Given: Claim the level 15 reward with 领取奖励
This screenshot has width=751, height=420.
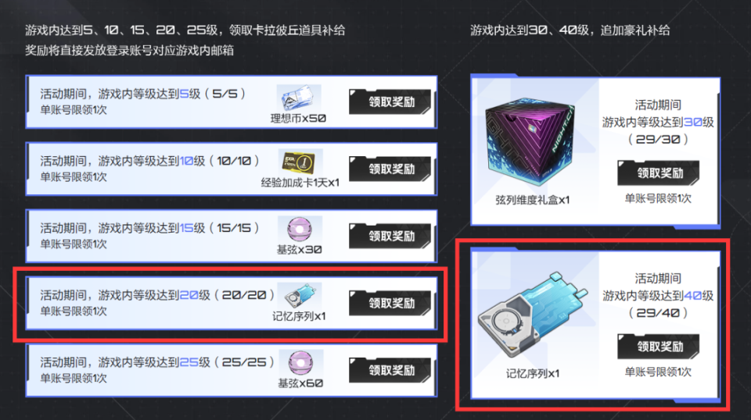Looking at the screenshot, I should pos(390,236).
